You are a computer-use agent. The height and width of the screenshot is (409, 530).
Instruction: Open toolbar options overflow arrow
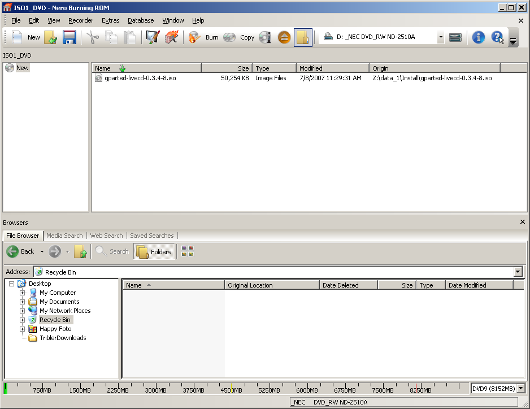point(513,41)
